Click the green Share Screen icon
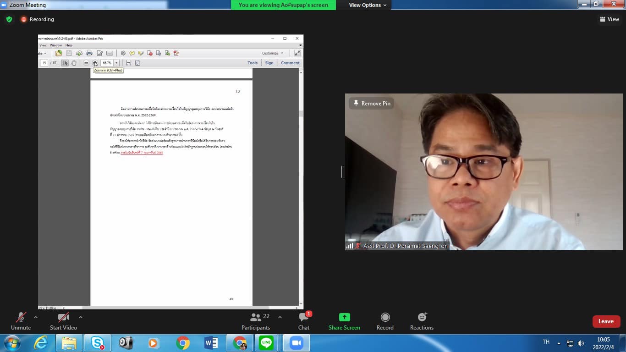The image size is (626, 352). [344, 317]
